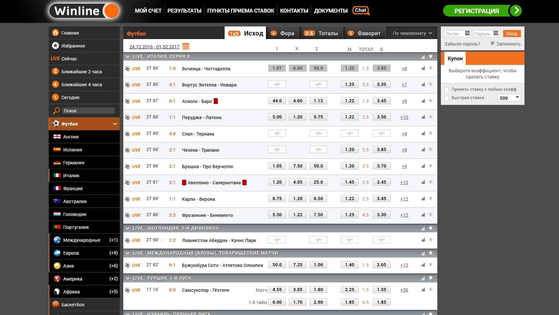Open statistics icon for Карпи - Верона
Screen dimensions: 559x315
click(x=423, y=198)
